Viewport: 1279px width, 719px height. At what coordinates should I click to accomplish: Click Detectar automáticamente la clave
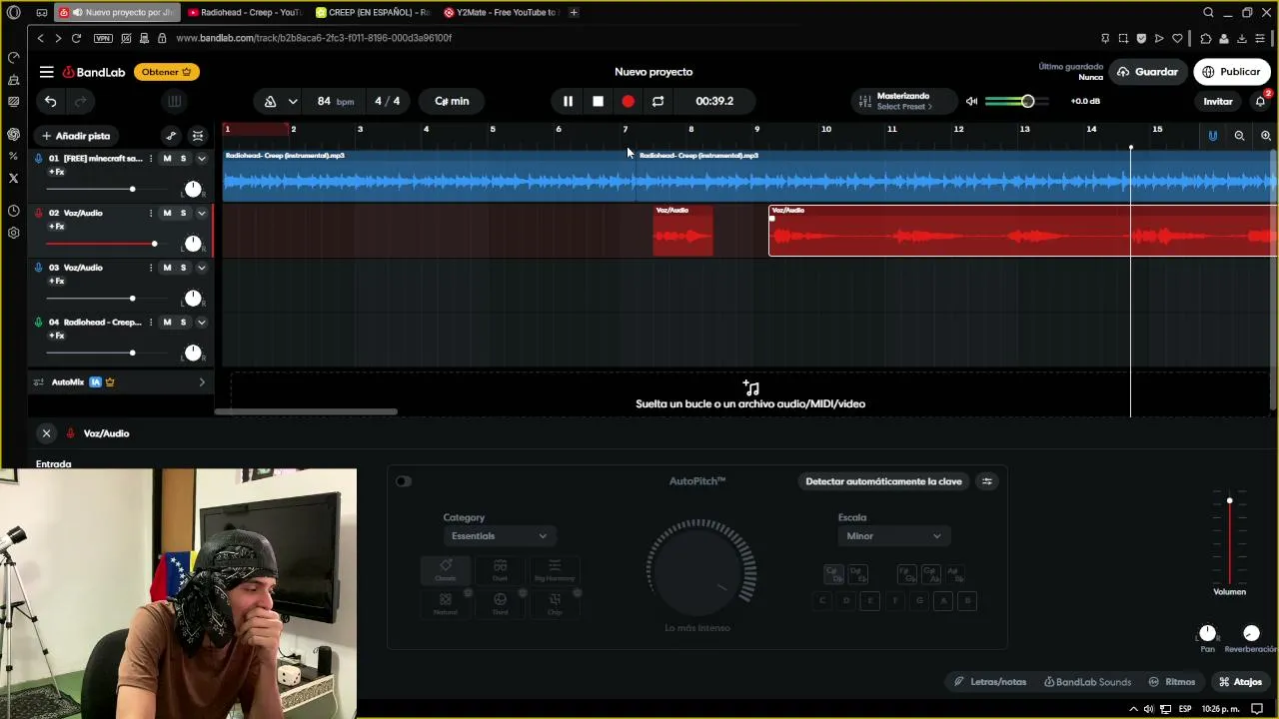tap(883, 481)
